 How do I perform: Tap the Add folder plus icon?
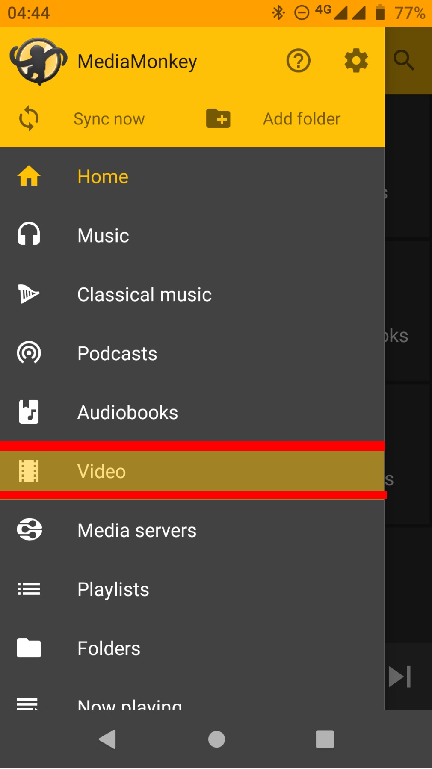coord(218,118)
